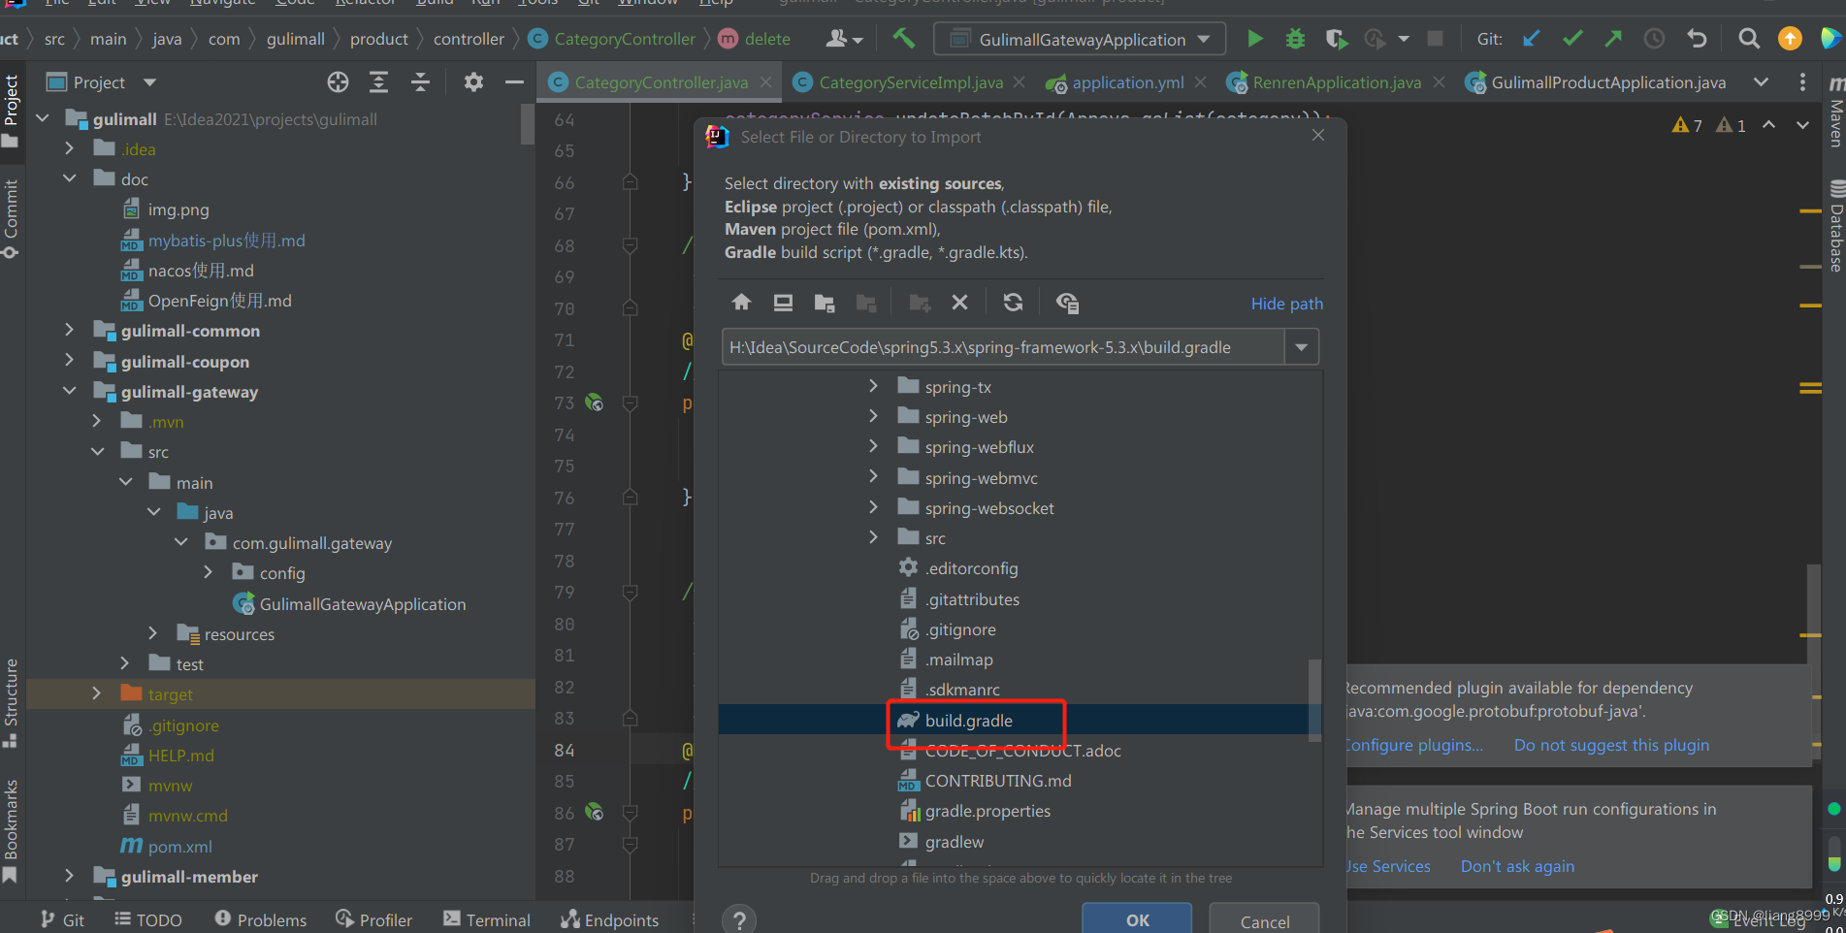
Task: Run the GulimallGatewayApplication with Run icon
Action: [x=1254, y=39]
